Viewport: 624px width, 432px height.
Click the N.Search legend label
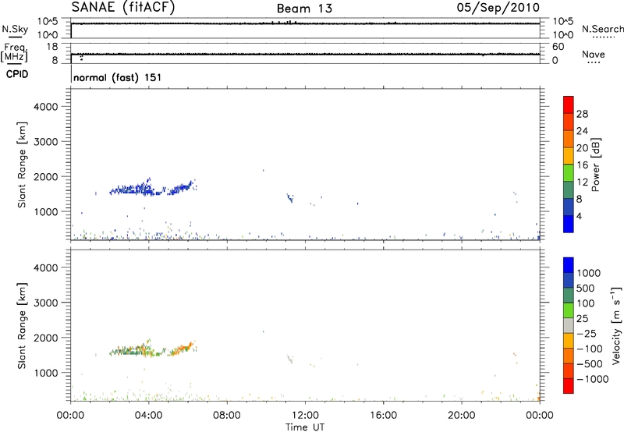[603, 29]
